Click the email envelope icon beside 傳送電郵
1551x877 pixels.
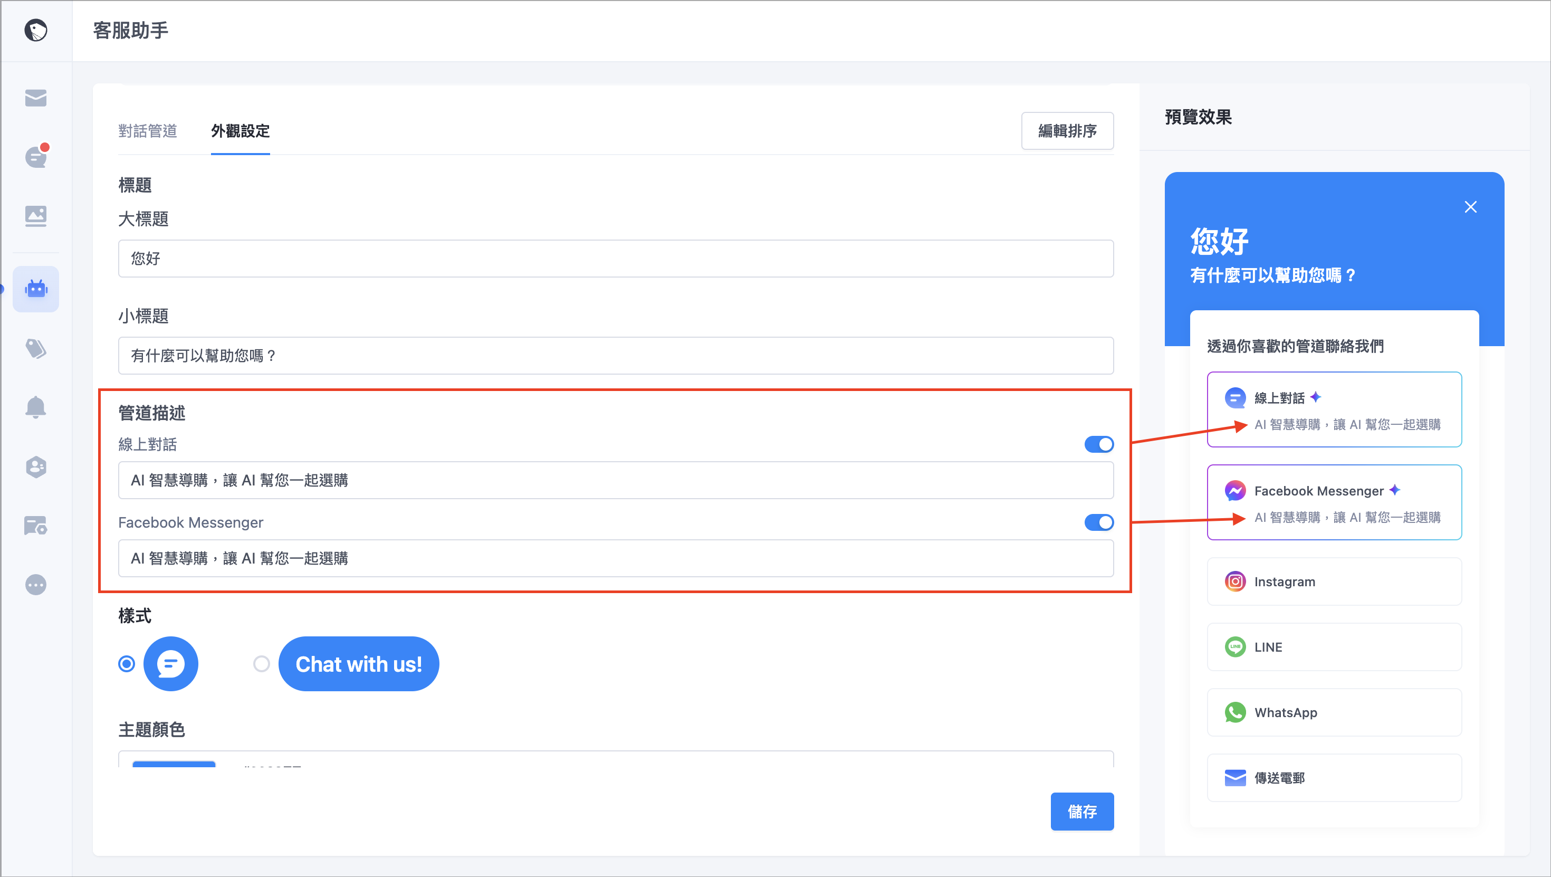coord(1235,778)
